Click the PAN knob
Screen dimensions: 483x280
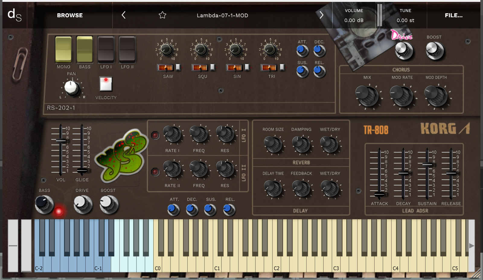click(72, 88)
